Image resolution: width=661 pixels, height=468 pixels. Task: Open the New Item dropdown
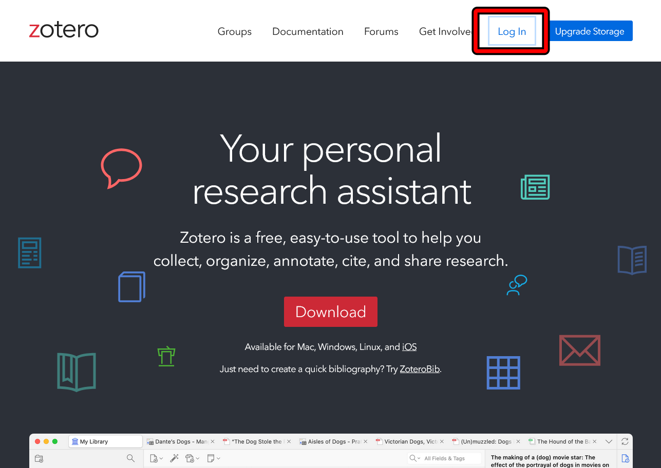(156, 458)
